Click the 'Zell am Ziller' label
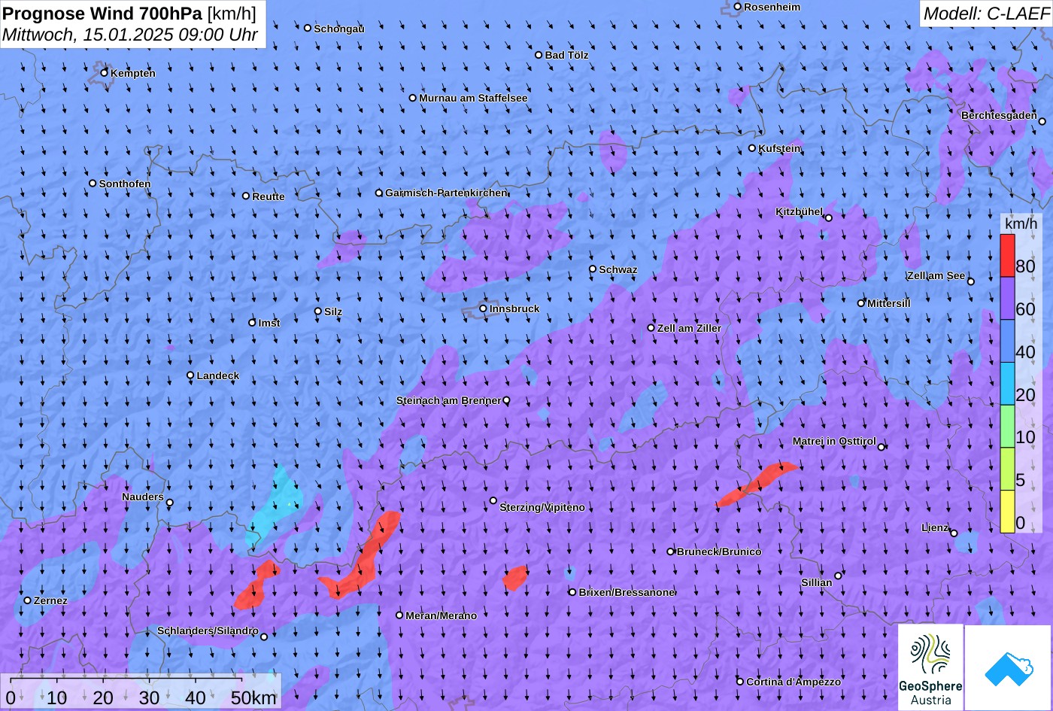The height and width of the screenshot is (711, 1053). click(x=689, y=328)
